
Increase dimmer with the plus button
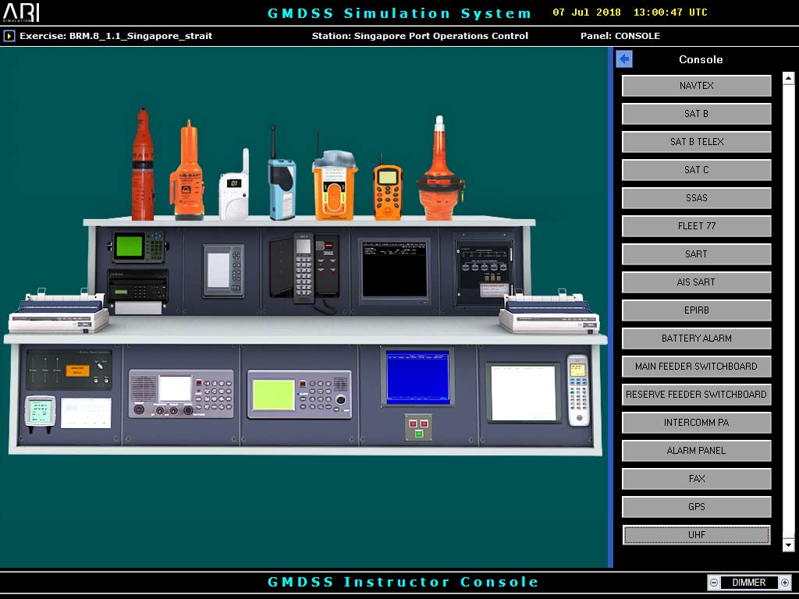[x=785, y=583]
